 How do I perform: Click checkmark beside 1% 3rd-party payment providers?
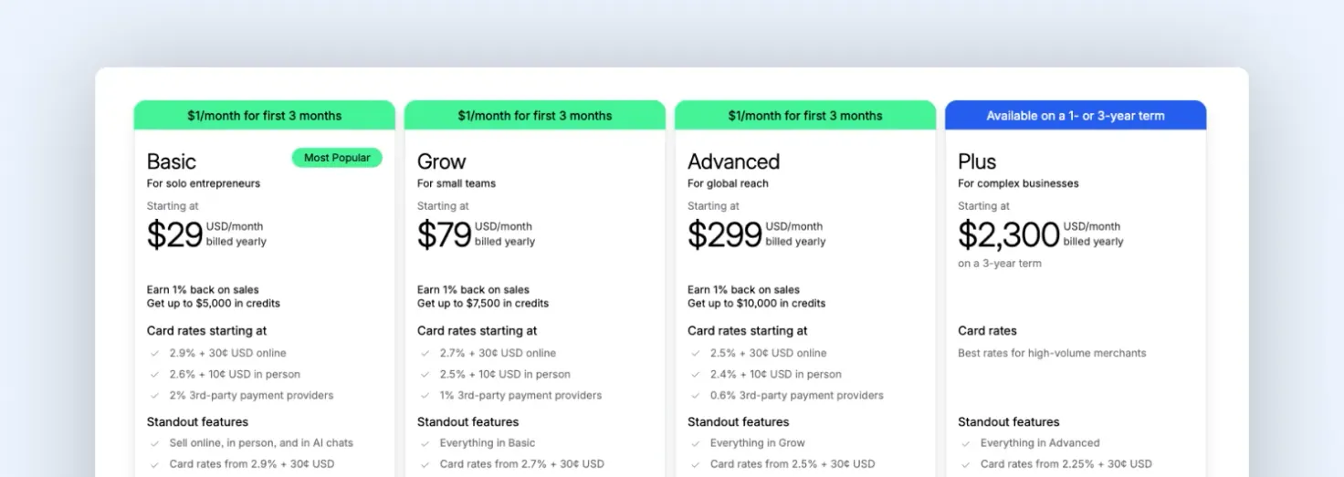425,395
